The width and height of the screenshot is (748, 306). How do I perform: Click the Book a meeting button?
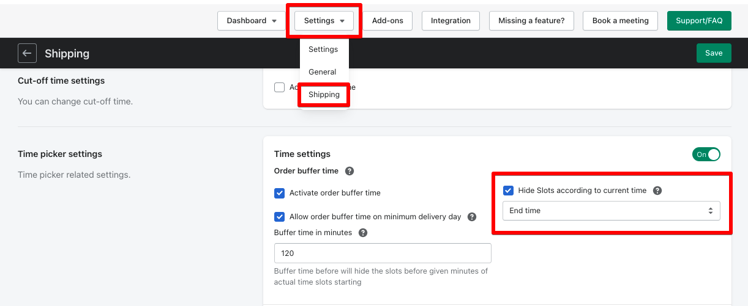620,21
